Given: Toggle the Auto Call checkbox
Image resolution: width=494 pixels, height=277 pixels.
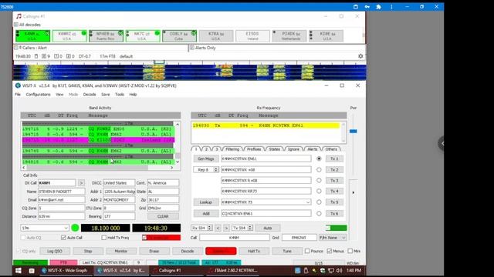Looking at the screenshot, I should tap(63, 238).
